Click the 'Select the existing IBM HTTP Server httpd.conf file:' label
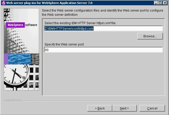169x115 pixels. (x=80, y=23)
